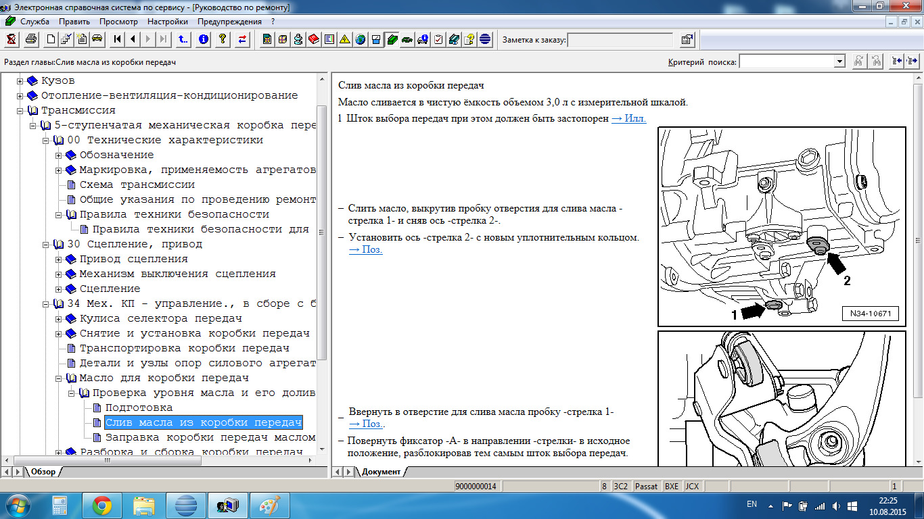Click the red and blue swap arrows icon
The height and width of the screenshot is (519, 924).
coord(241,39)
